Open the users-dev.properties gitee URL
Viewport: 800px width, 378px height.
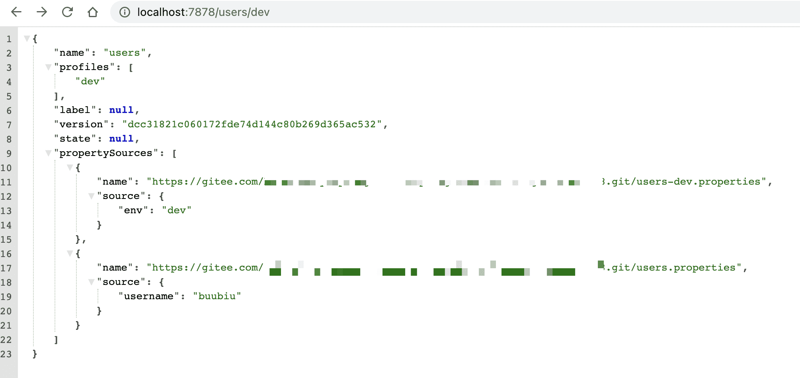pos(685,182)
